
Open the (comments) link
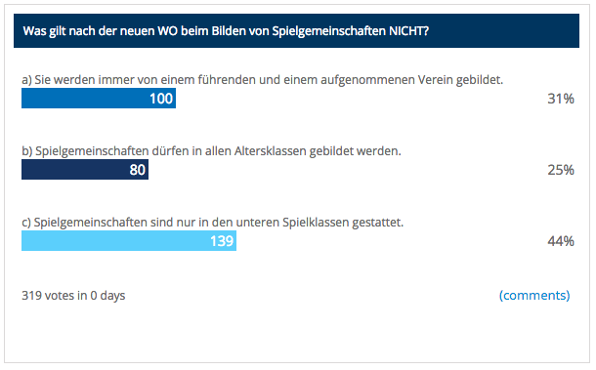534,295
